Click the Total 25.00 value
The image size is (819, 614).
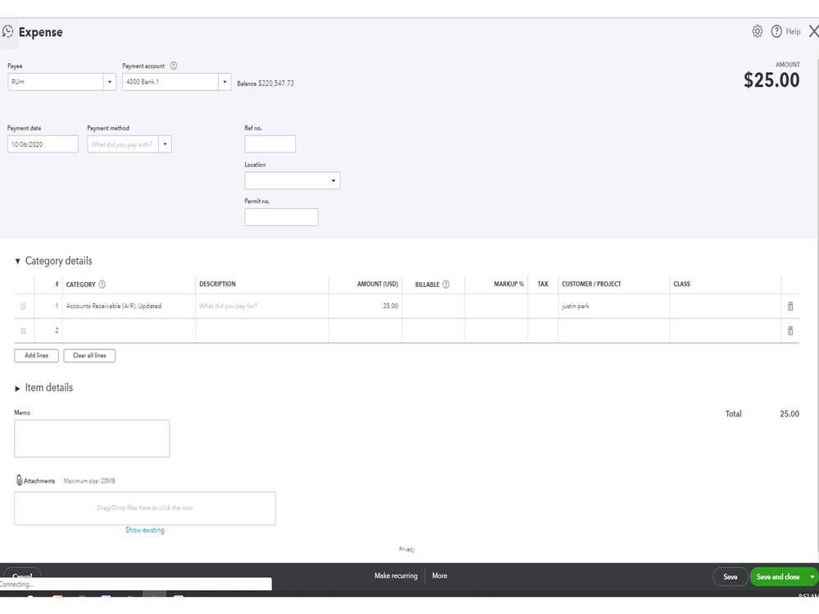point(789,414)
